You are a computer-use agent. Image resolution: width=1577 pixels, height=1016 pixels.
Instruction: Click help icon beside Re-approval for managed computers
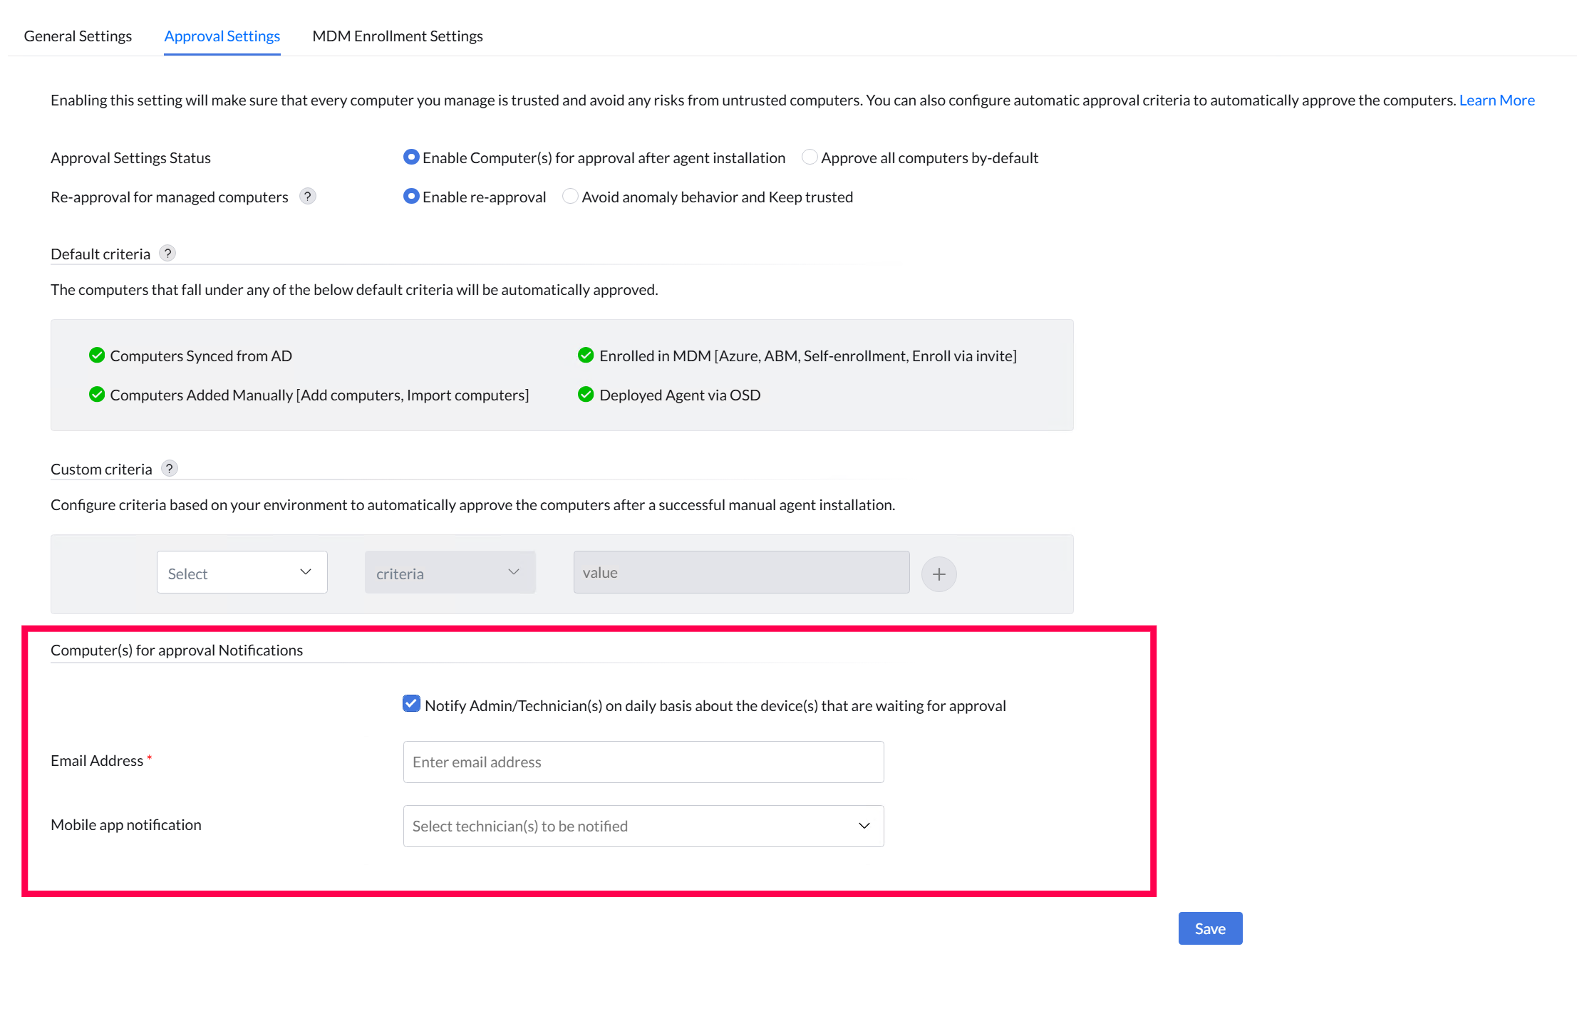pyautogui.click(x=307, y=197)
